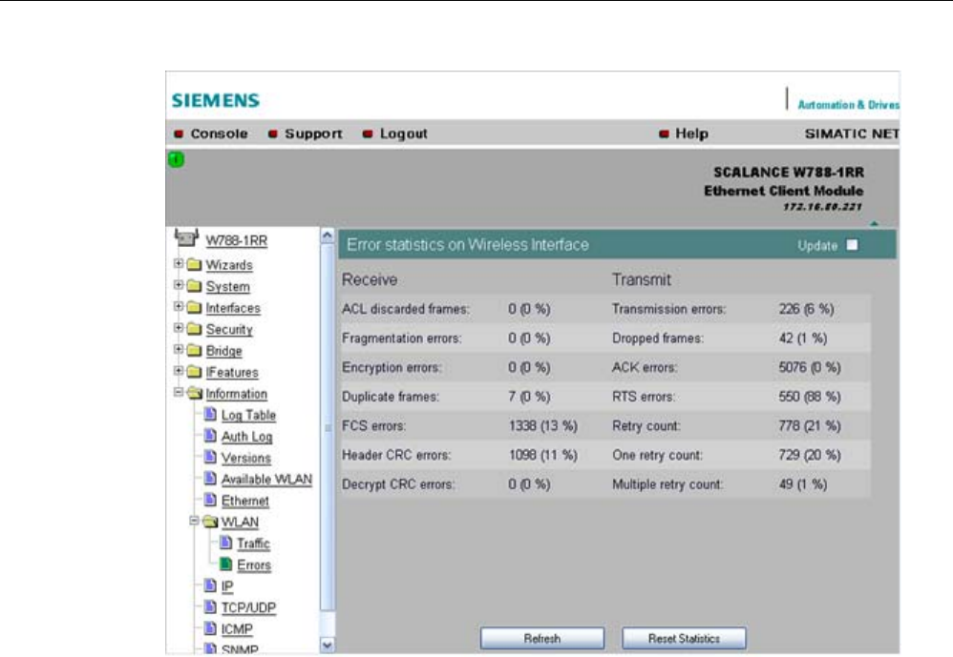The image size is (953, 657).
Task: Click the Interfaces tree link
Action: coord(233,308)
